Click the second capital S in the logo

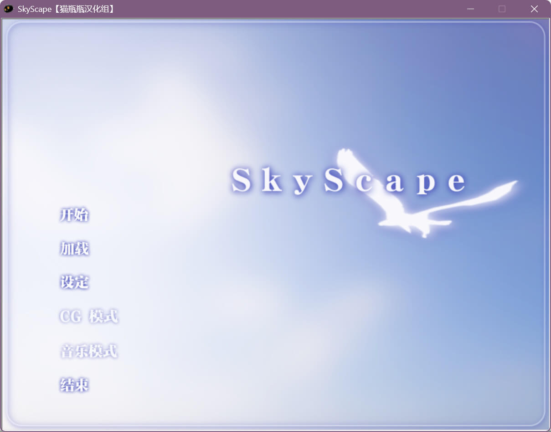(333, 180)
